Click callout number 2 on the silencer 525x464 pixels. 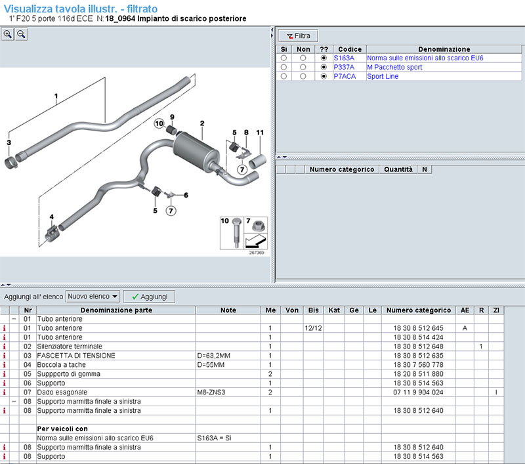click(x=202, y=123)
